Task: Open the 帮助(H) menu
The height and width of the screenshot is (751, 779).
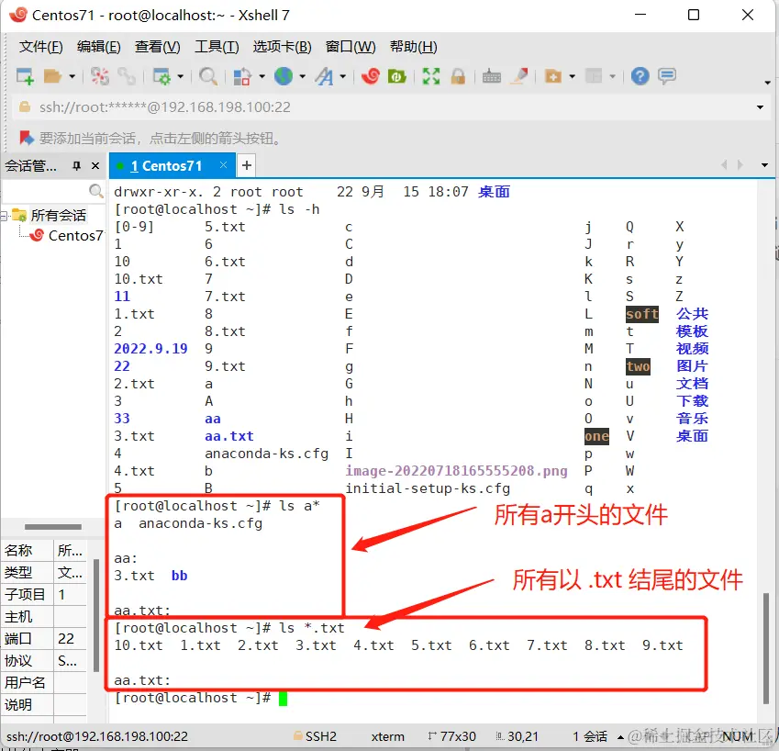Action: coord(413,47)
